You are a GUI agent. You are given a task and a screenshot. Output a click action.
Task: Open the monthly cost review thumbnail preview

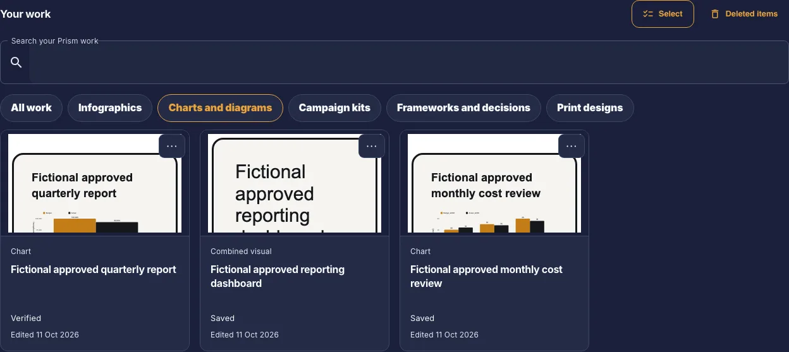[x=494, y=183]
